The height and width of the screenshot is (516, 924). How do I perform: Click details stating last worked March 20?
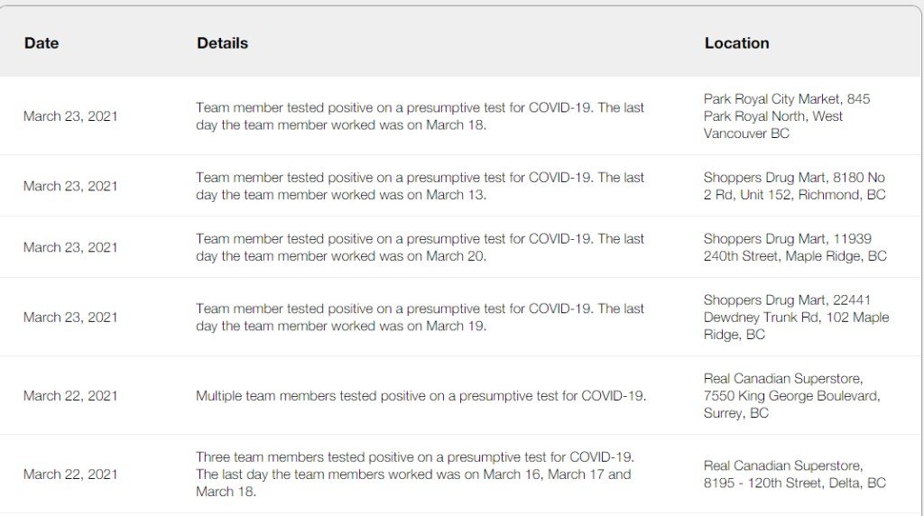(x=420, y=247)
